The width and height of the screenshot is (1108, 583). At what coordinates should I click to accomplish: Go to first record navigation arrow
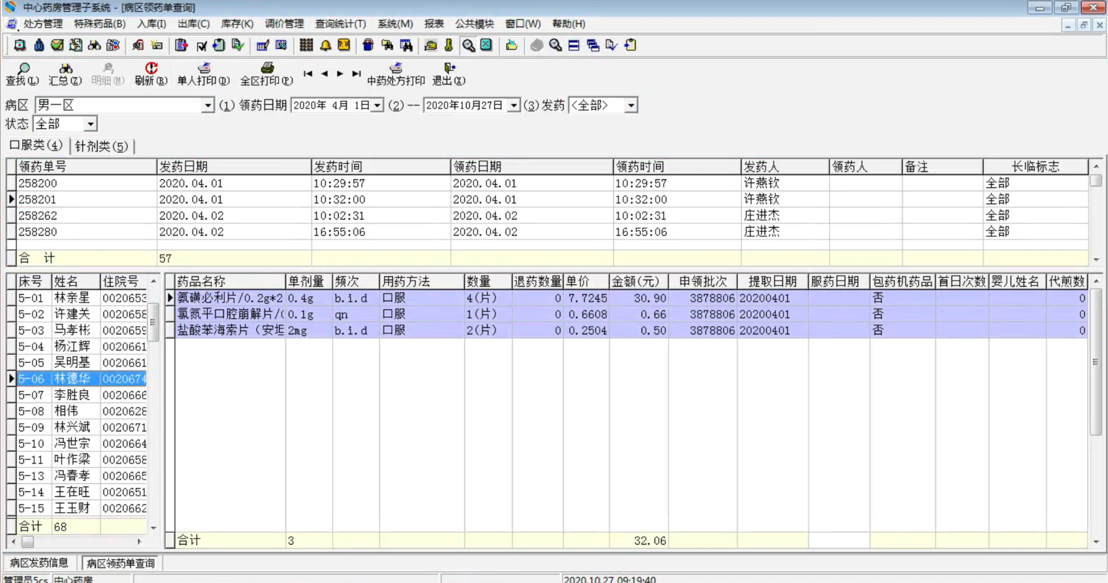[308, 74]
